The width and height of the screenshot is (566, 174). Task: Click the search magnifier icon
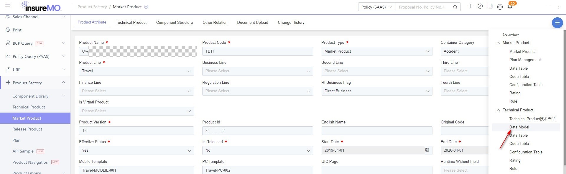pos(455,7)
